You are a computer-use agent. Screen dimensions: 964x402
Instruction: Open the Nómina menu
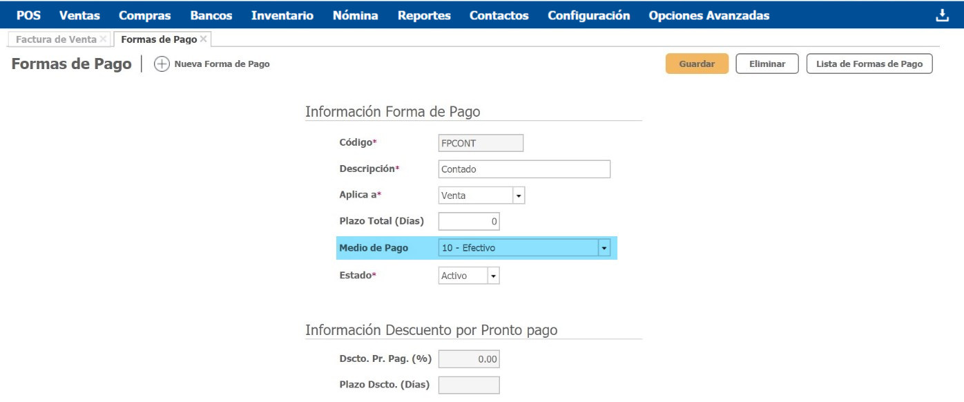click(x=355, y=15)
